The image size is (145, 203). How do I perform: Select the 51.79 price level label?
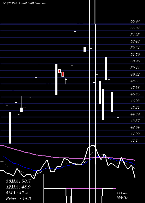pos(135,54)
